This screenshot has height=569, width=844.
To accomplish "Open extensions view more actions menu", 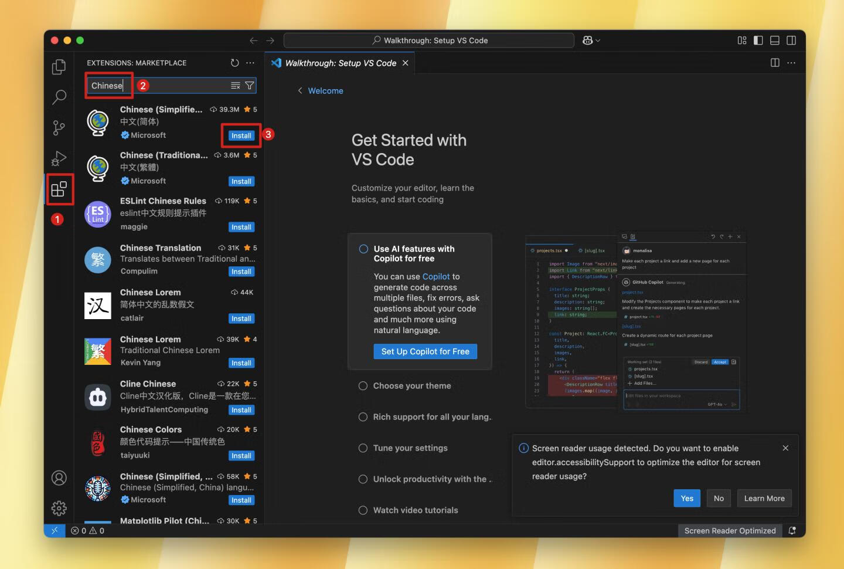I will [250, 63].
